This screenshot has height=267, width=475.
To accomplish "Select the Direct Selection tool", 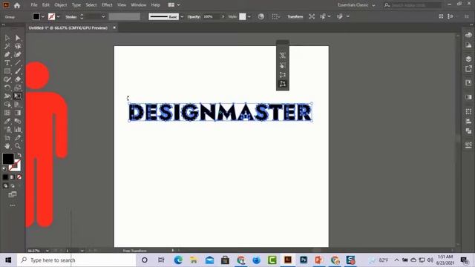I will point(18,38).
